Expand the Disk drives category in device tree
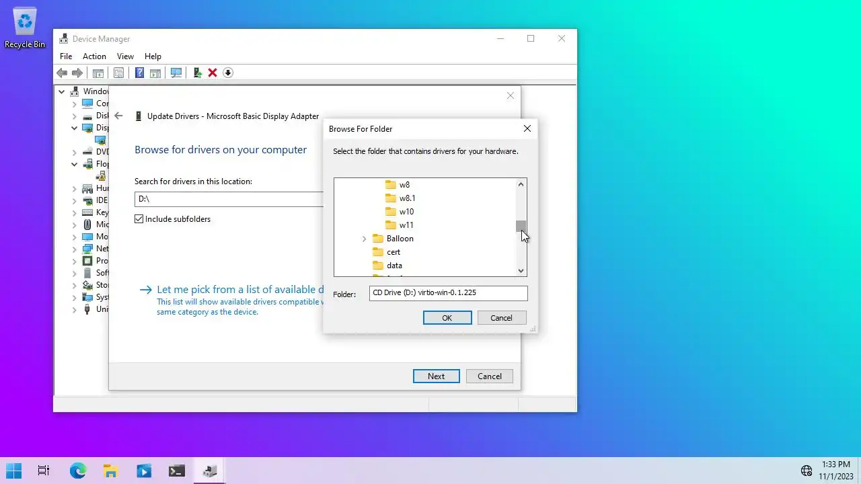This screenshot has height=484, width=861. [x=75, y=116]
